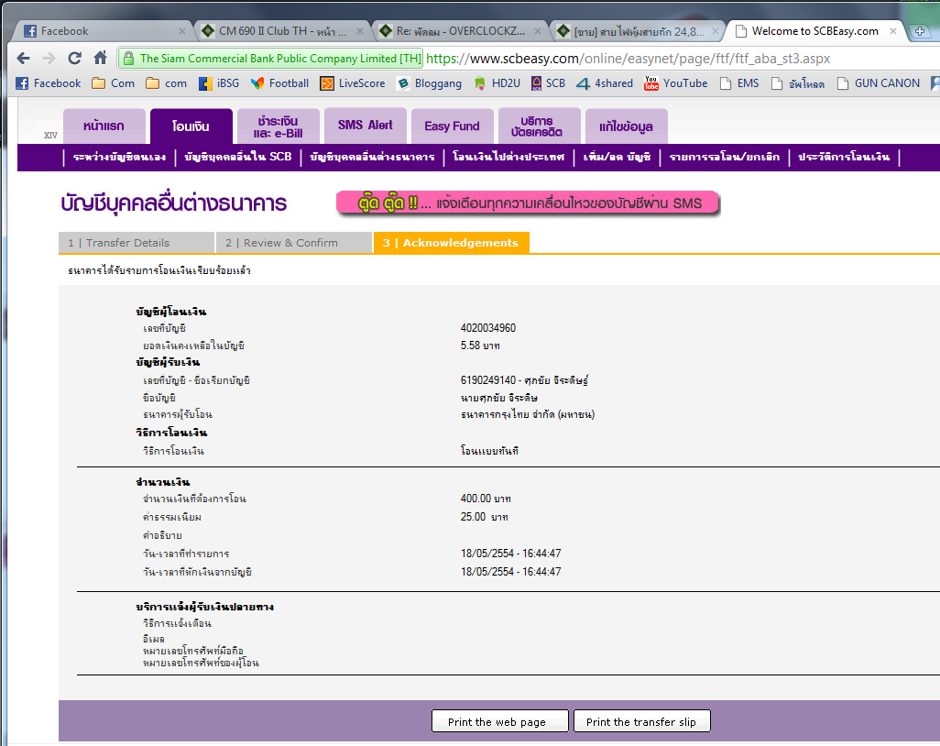940x746 pixels.
Task: Open the Football bookmark
Action: [280, 83]
